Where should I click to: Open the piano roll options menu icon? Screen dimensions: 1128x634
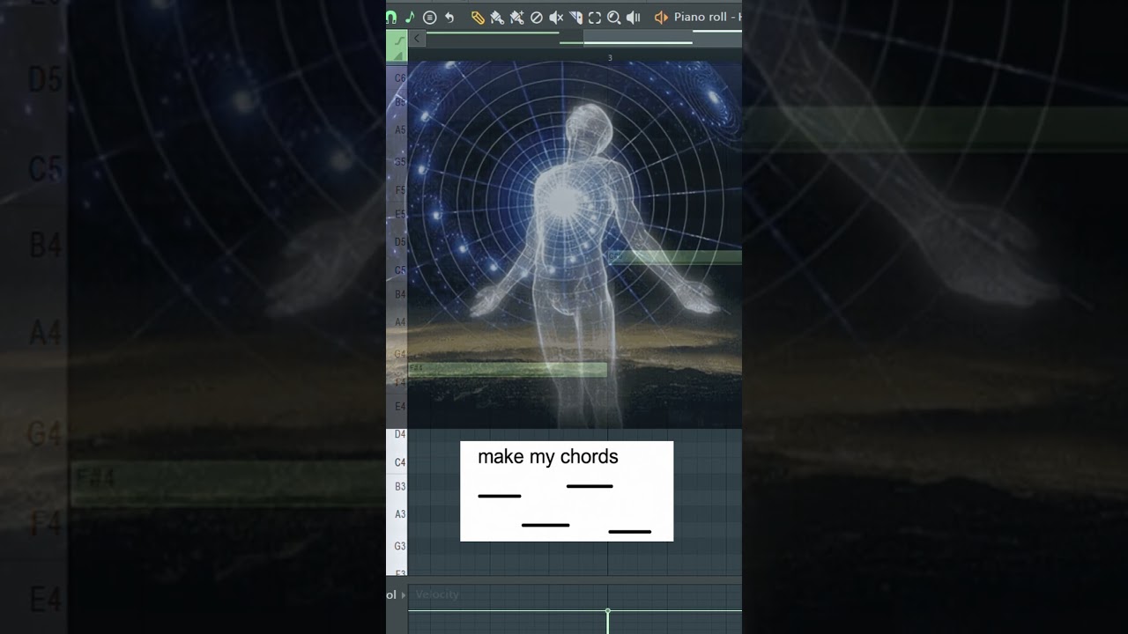(x=429, y=17)
